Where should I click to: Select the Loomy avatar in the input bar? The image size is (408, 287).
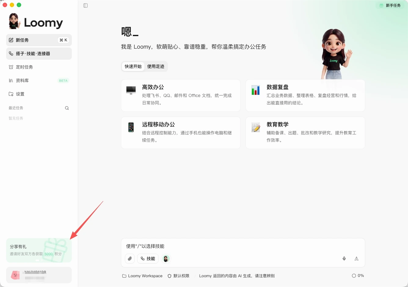point(166,259)
